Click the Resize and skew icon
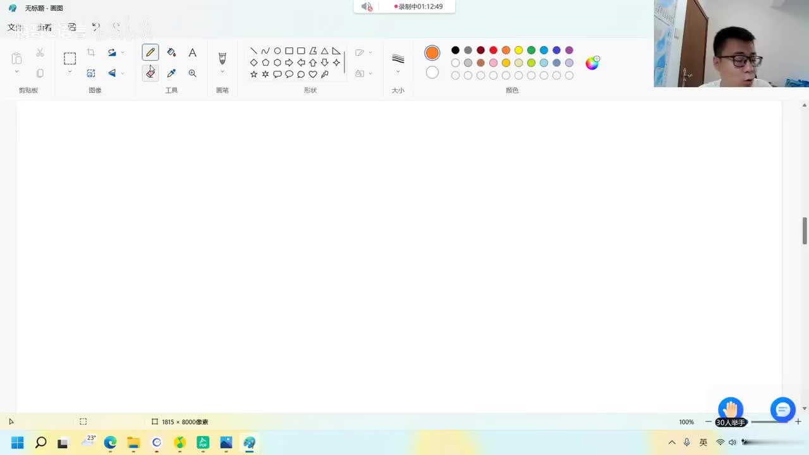809x455 pixels. (x=91, y=73)
